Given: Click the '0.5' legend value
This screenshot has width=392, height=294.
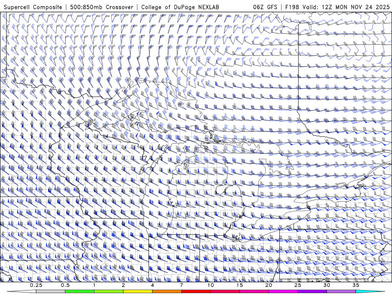Looking at the screenshot, I should [65, 285].
